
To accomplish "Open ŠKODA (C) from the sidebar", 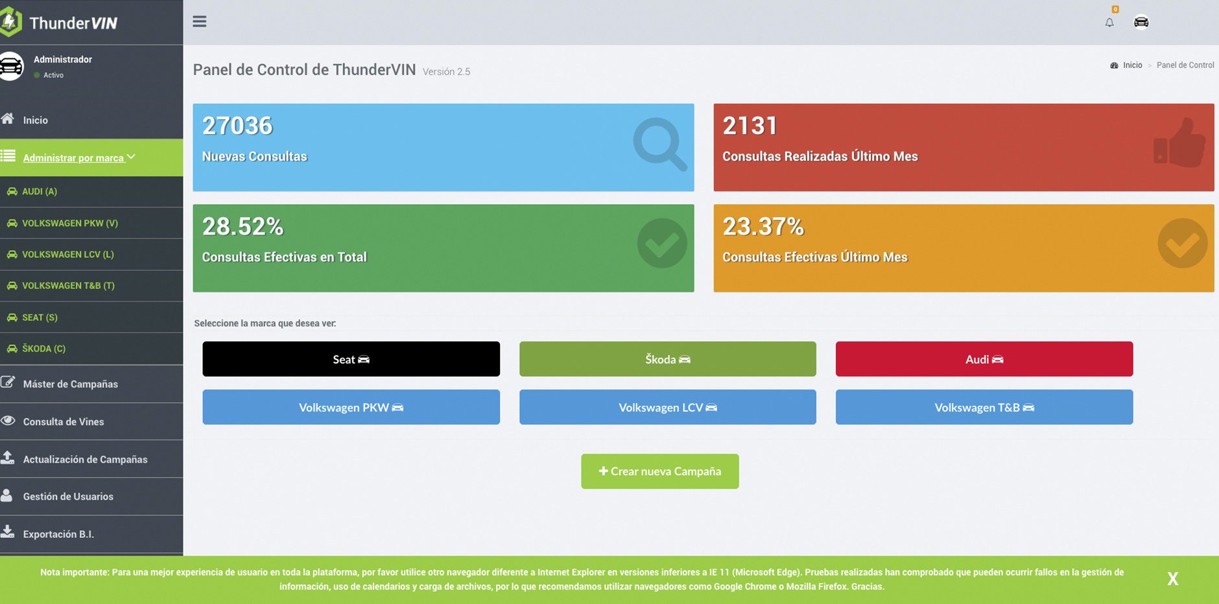I will [43, 349].
